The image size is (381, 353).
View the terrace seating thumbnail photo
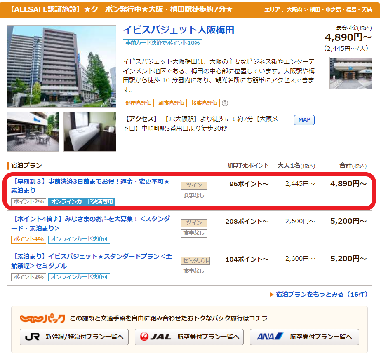point(33,131)
